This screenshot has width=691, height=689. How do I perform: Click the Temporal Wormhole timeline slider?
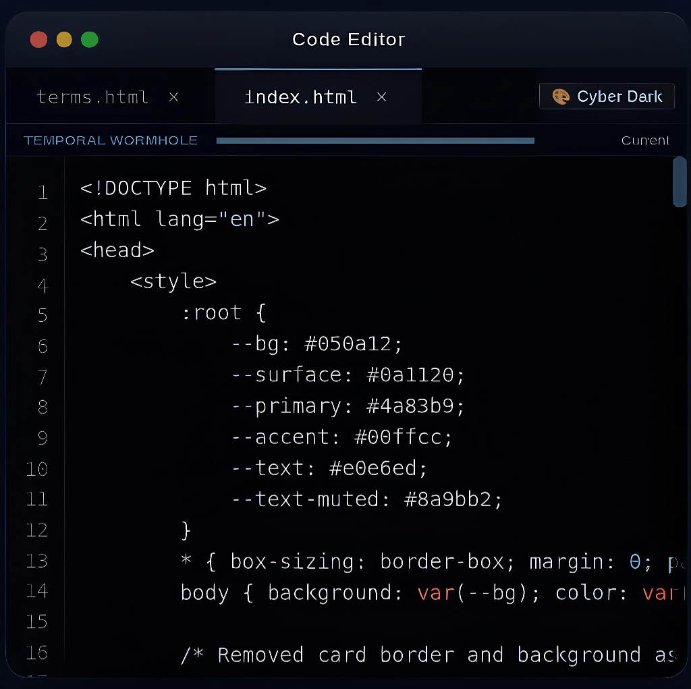point(375,140)
